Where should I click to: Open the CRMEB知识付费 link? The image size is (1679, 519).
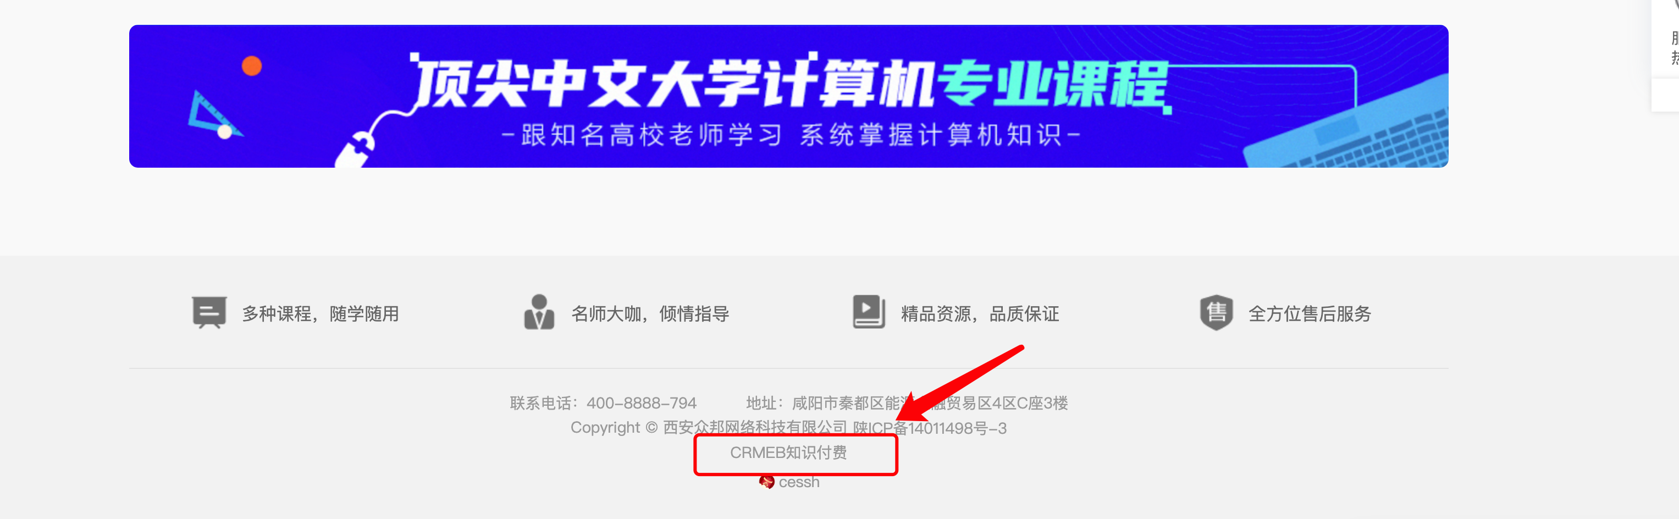click(788, 452)
